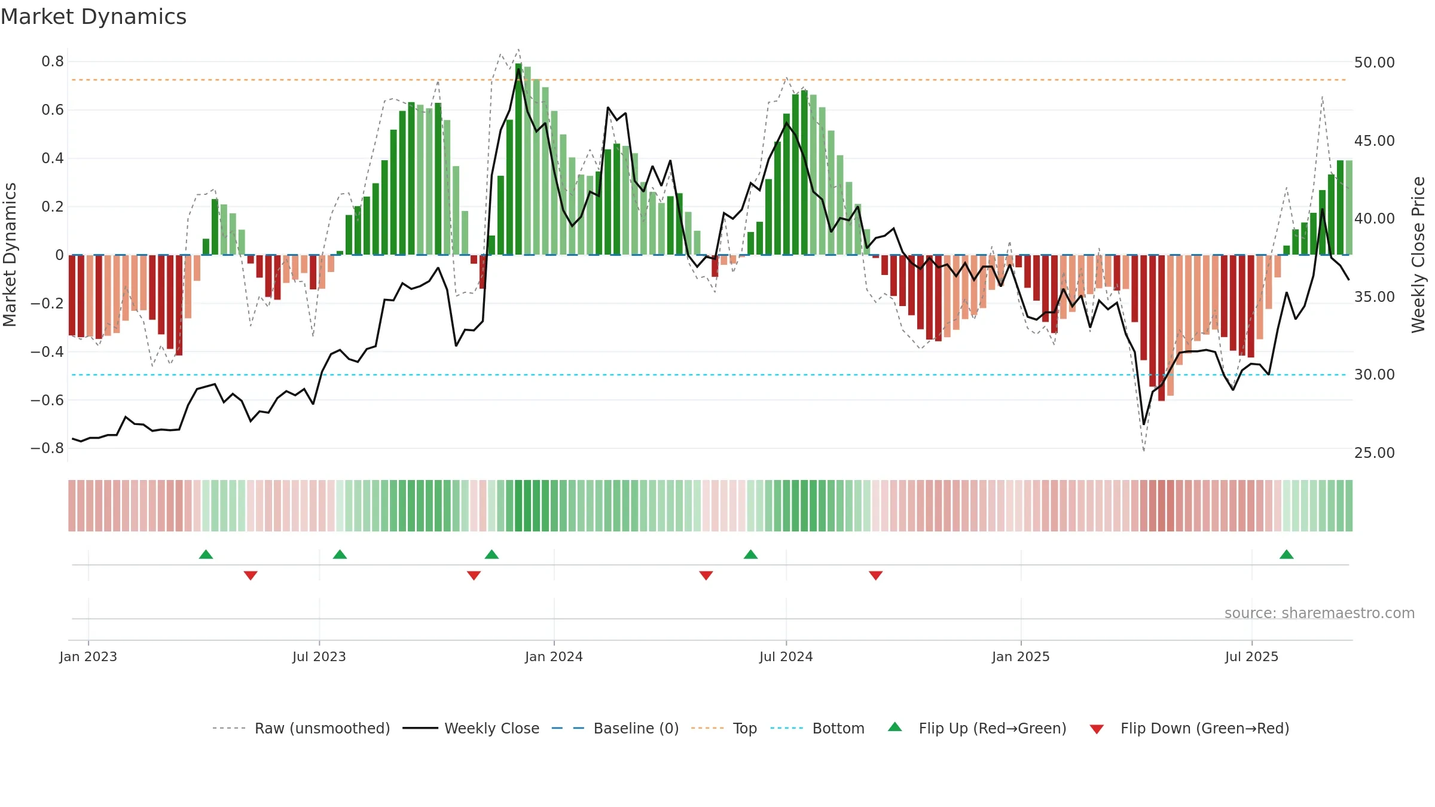1435x807 pixels.
Task: Click the −0.4 left axis tick label
Action: point(47,351)
